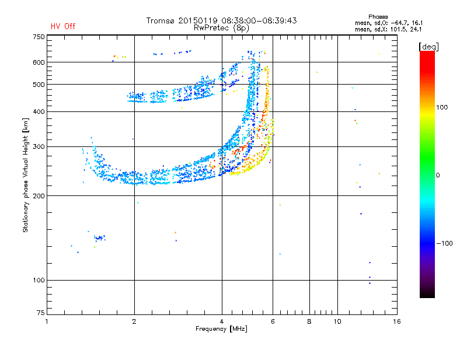The height and width of the screenshot is (350, 467).
Task: Click the y-axis tick label "600"
Action: click(x=39, y=62)
